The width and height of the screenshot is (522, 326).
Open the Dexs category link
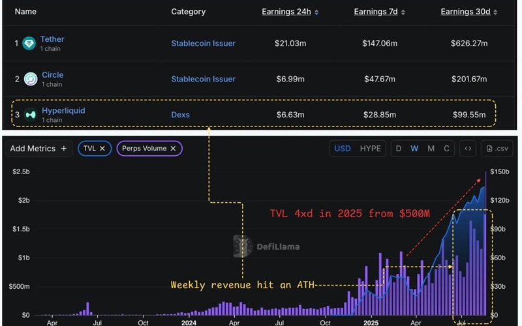pos(181,115)
